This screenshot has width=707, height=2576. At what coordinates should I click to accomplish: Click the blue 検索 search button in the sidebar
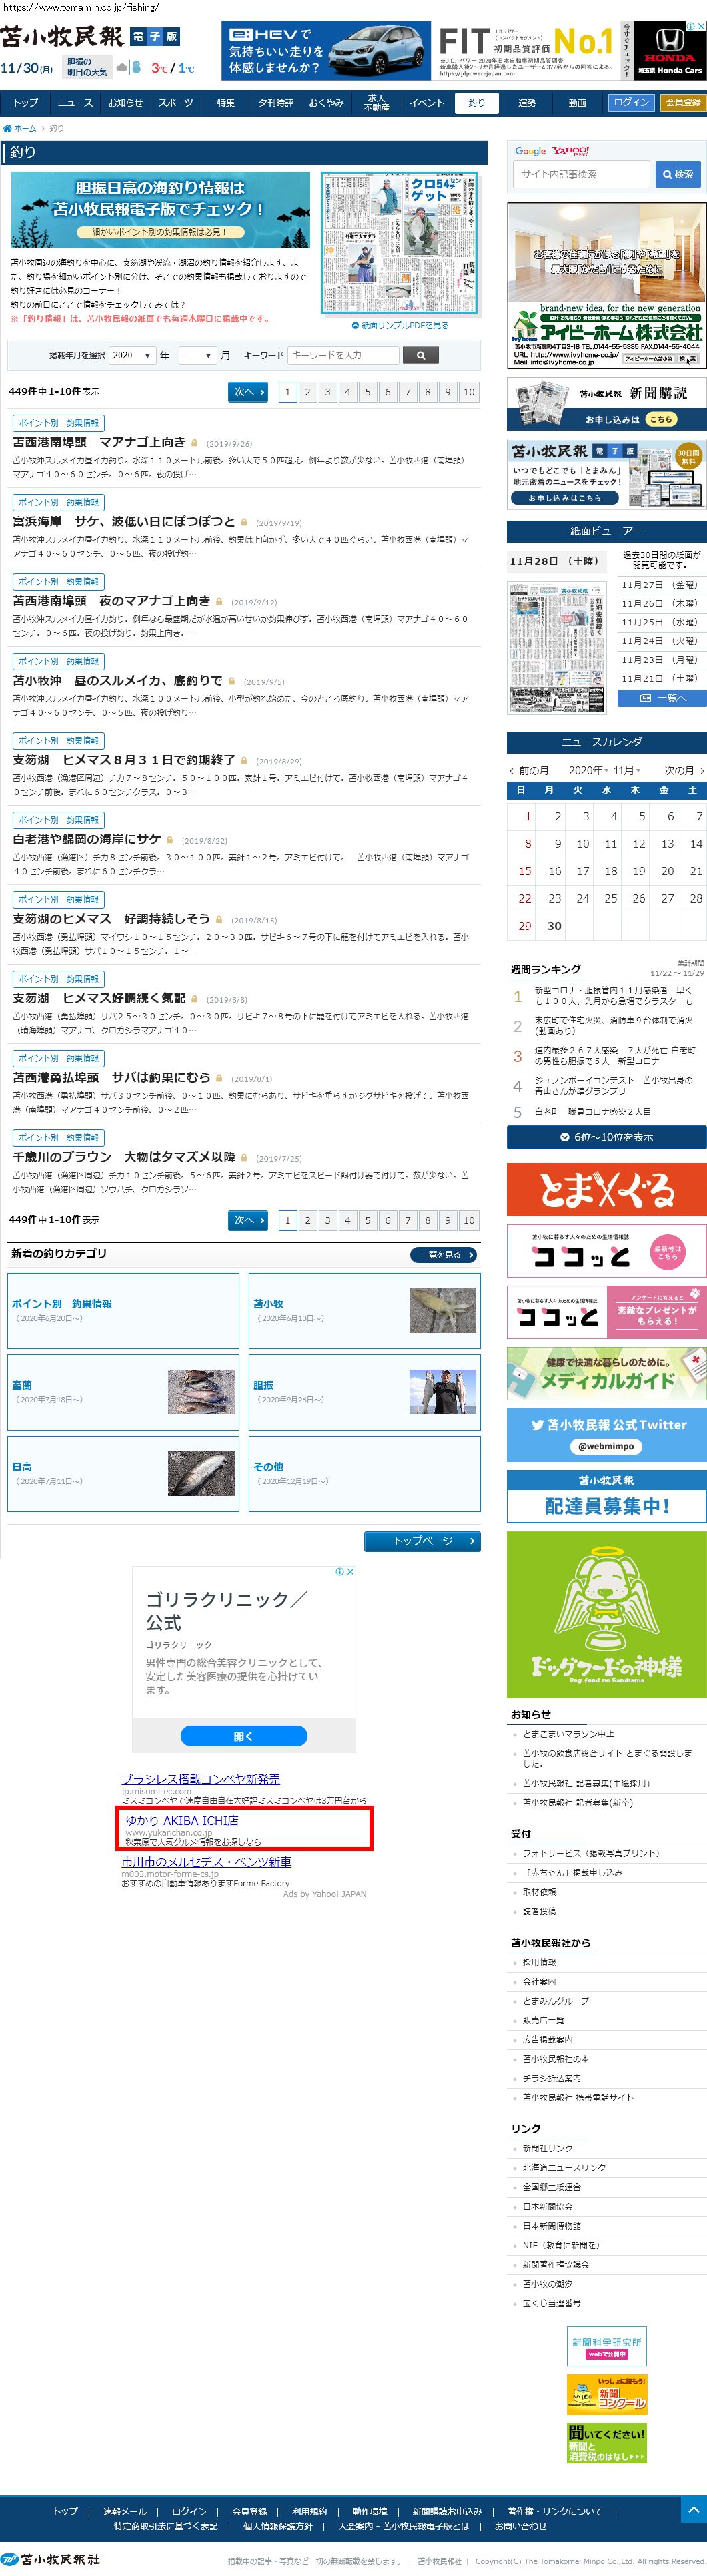point(678,174)
